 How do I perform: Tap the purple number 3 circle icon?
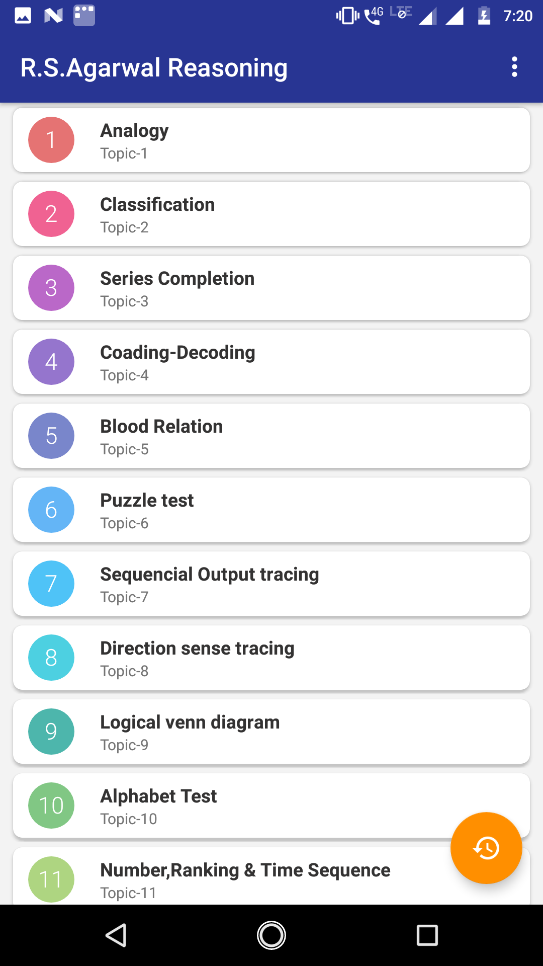point(51,288)
